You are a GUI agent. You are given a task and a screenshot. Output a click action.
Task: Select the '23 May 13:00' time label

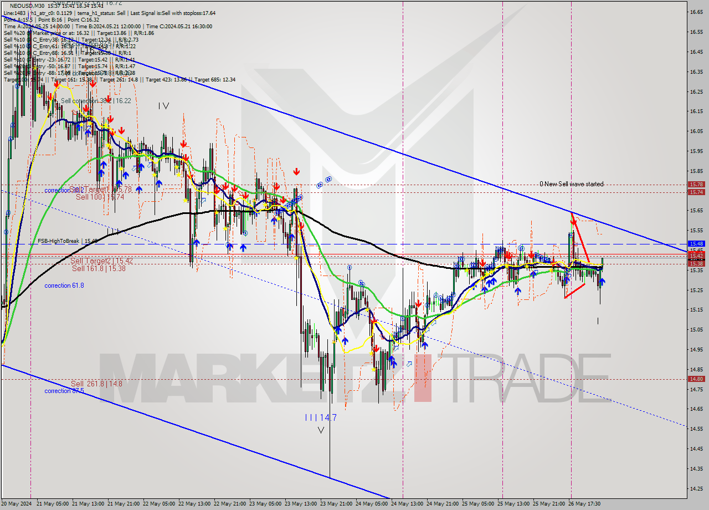pos(301,504)
